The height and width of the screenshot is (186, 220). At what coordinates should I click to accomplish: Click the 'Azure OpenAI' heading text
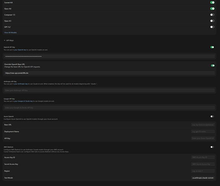tap(9, 116)
